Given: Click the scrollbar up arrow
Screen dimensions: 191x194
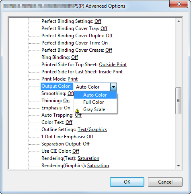Looking at the screenshot, I should [179, 21].
